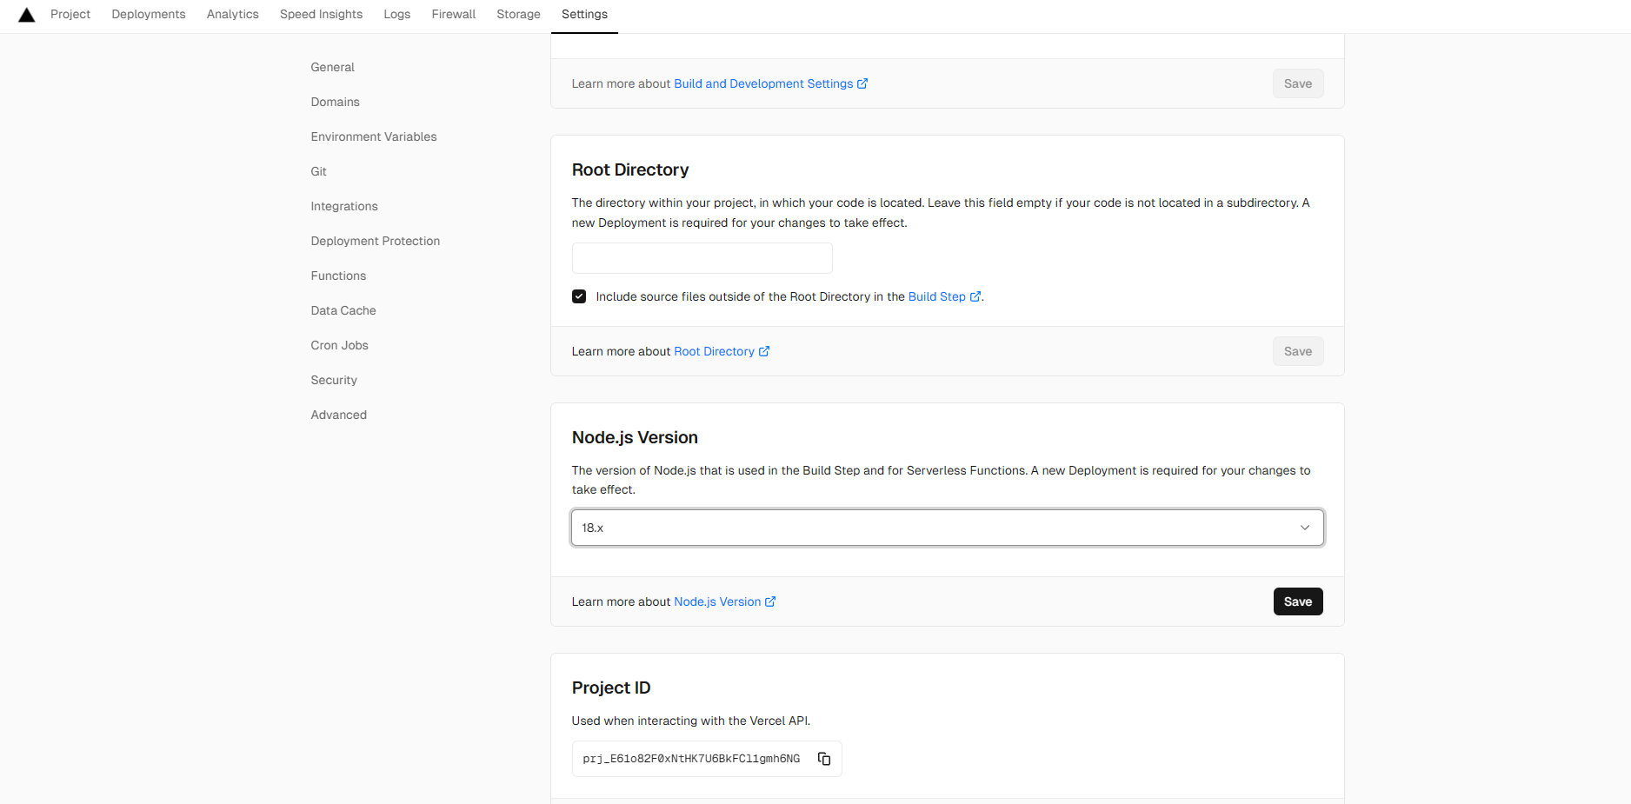This screenshot has height=804, width=1631.
Task: Open Speed Insights tab
Action: click(x=321, y=14)
